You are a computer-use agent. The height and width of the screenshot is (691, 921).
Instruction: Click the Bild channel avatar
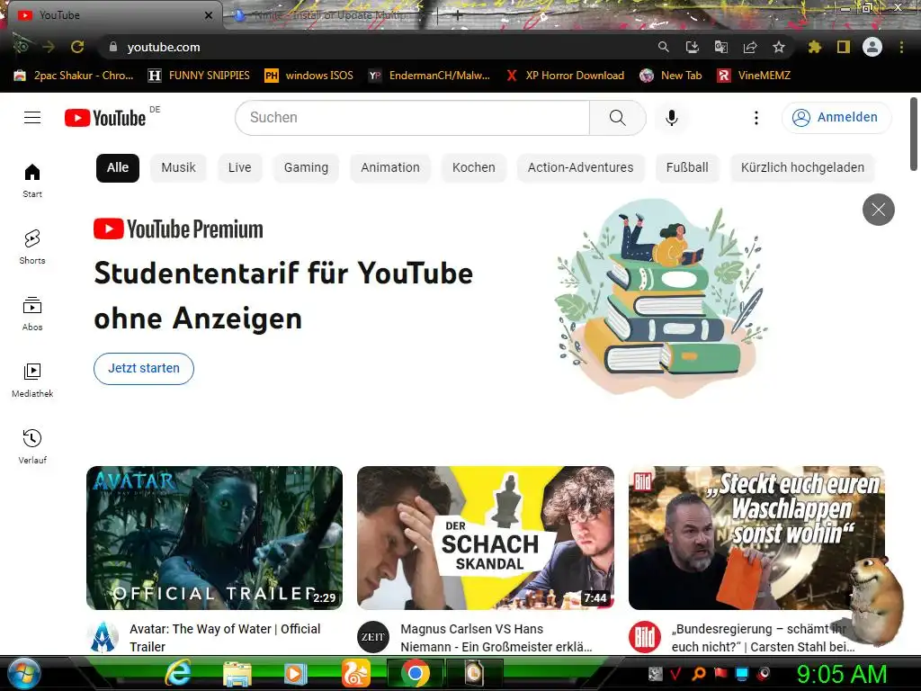[644, 637]
